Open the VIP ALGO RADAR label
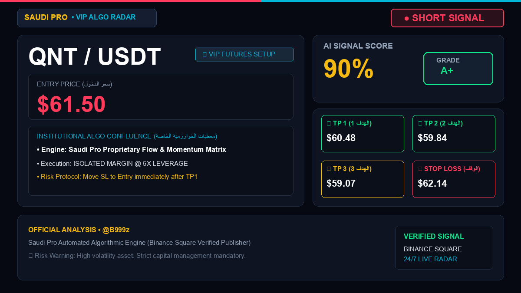 (x=104, y=17)
